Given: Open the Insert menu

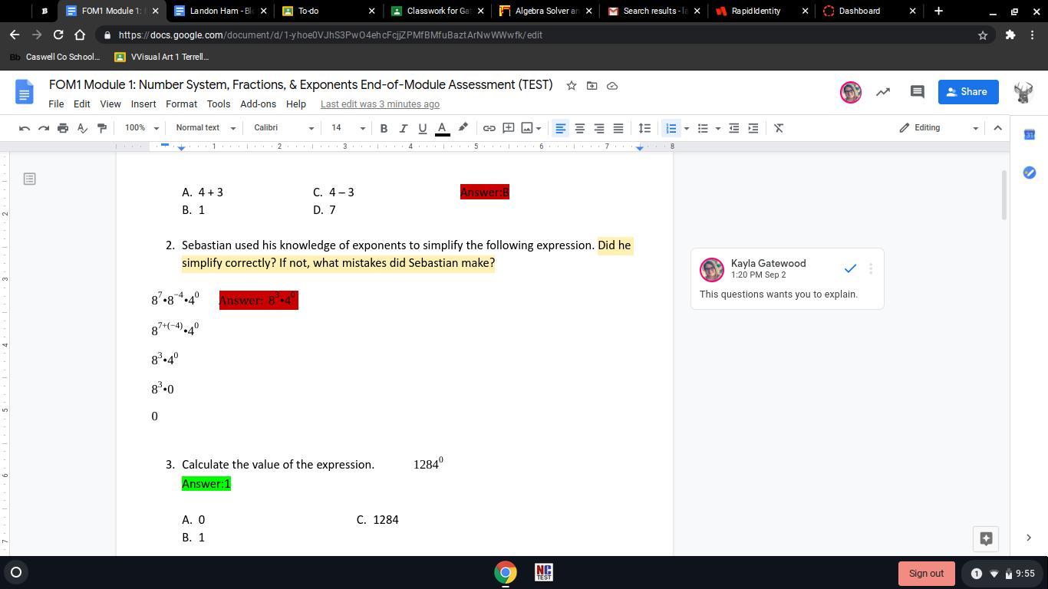Looking at the screenshot, I should pyautogui.click(x=143, y=104).
